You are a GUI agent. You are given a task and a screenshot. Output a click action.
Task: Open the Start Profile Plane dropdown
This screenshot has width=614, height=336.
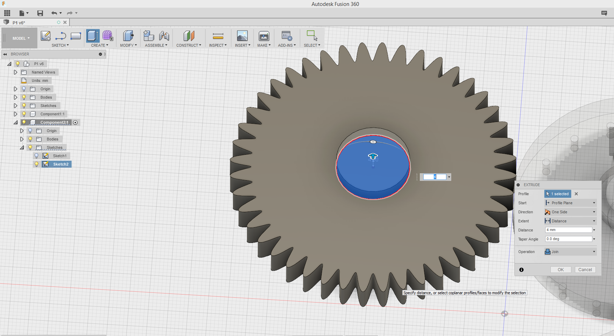coord(570,203)
